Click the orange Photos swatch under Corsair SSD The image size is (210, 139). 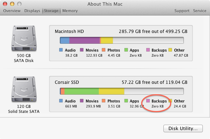click(x=104, y=101)
